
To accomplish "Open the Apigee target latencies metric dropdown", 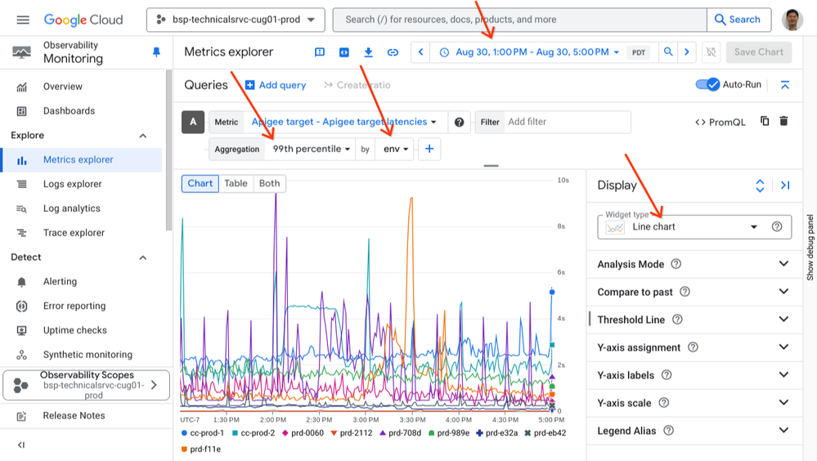I will click(343, 122).
